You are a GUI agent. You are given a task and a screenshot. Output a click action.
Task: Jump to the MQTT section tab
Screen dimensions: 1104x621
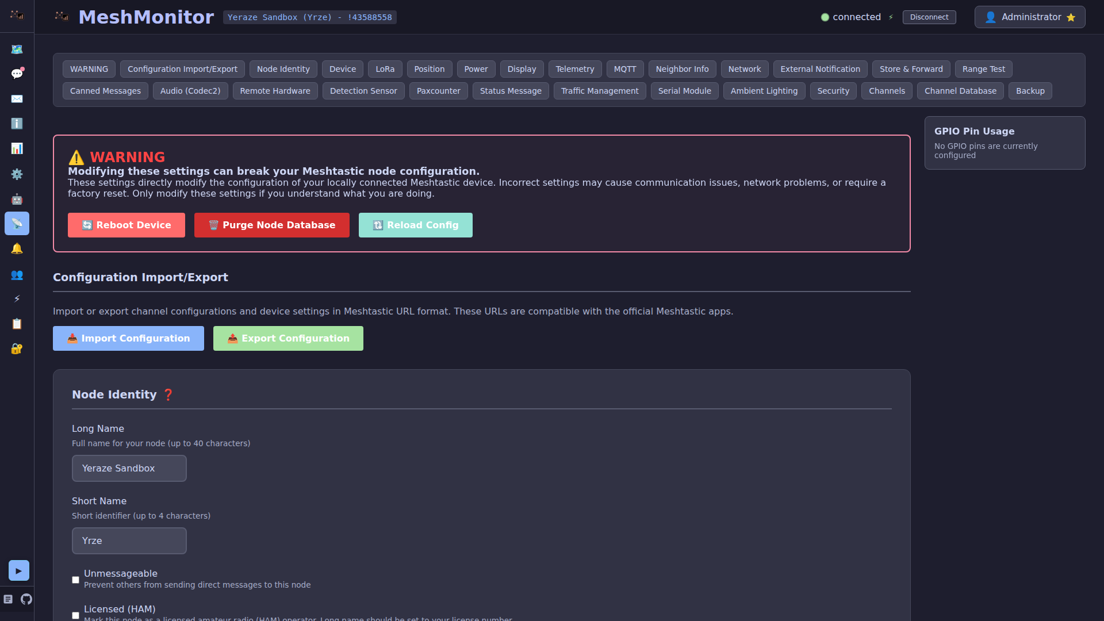tap(624, 69)
